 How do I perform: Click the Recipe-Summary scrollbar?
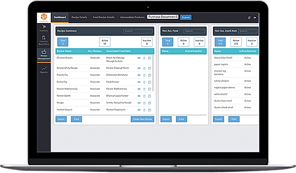(x=153, y=73)
